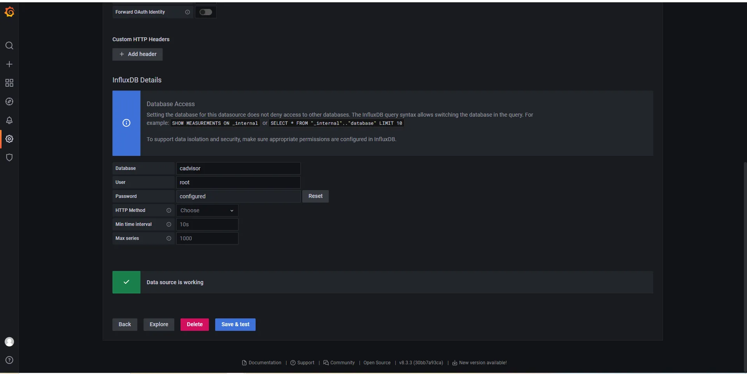747x374 pixels.
Task: Focus the User field containing root
Action: pos(238,182)
